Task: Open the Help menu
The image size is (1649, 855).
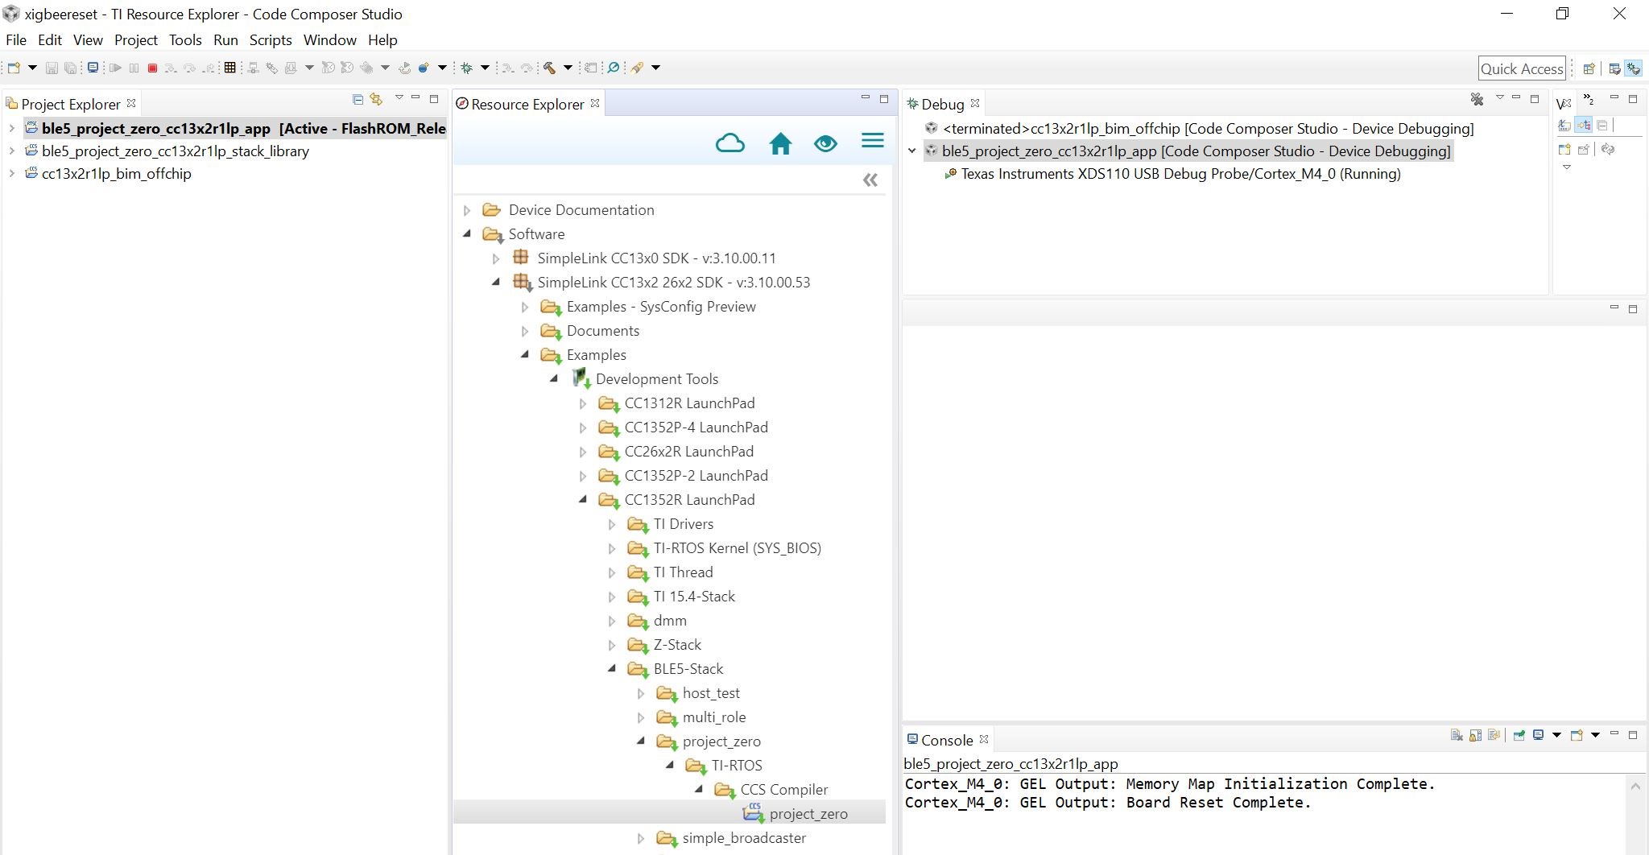Action: click(x=382, y=39)
